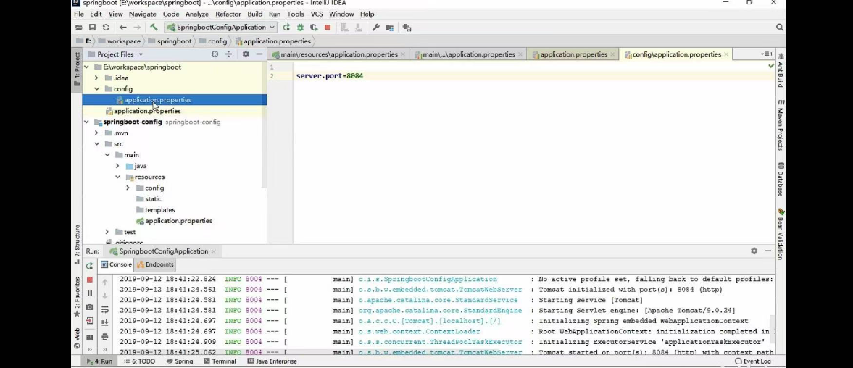Close the SpringbootConfigApplication run tab
The height and width of the screenshot is (368, 853).
tap(214, 251)
